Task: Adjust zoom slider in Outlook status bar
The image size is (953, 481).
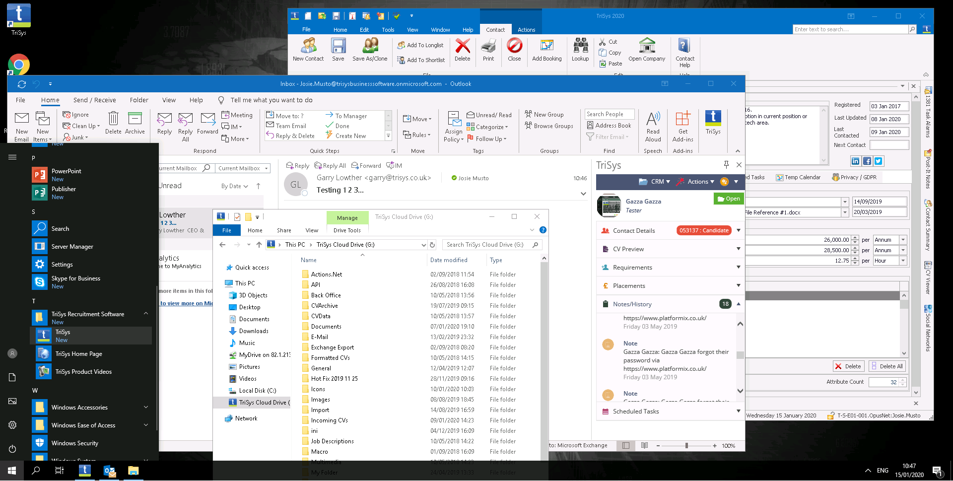Action: tap(686, 445)
